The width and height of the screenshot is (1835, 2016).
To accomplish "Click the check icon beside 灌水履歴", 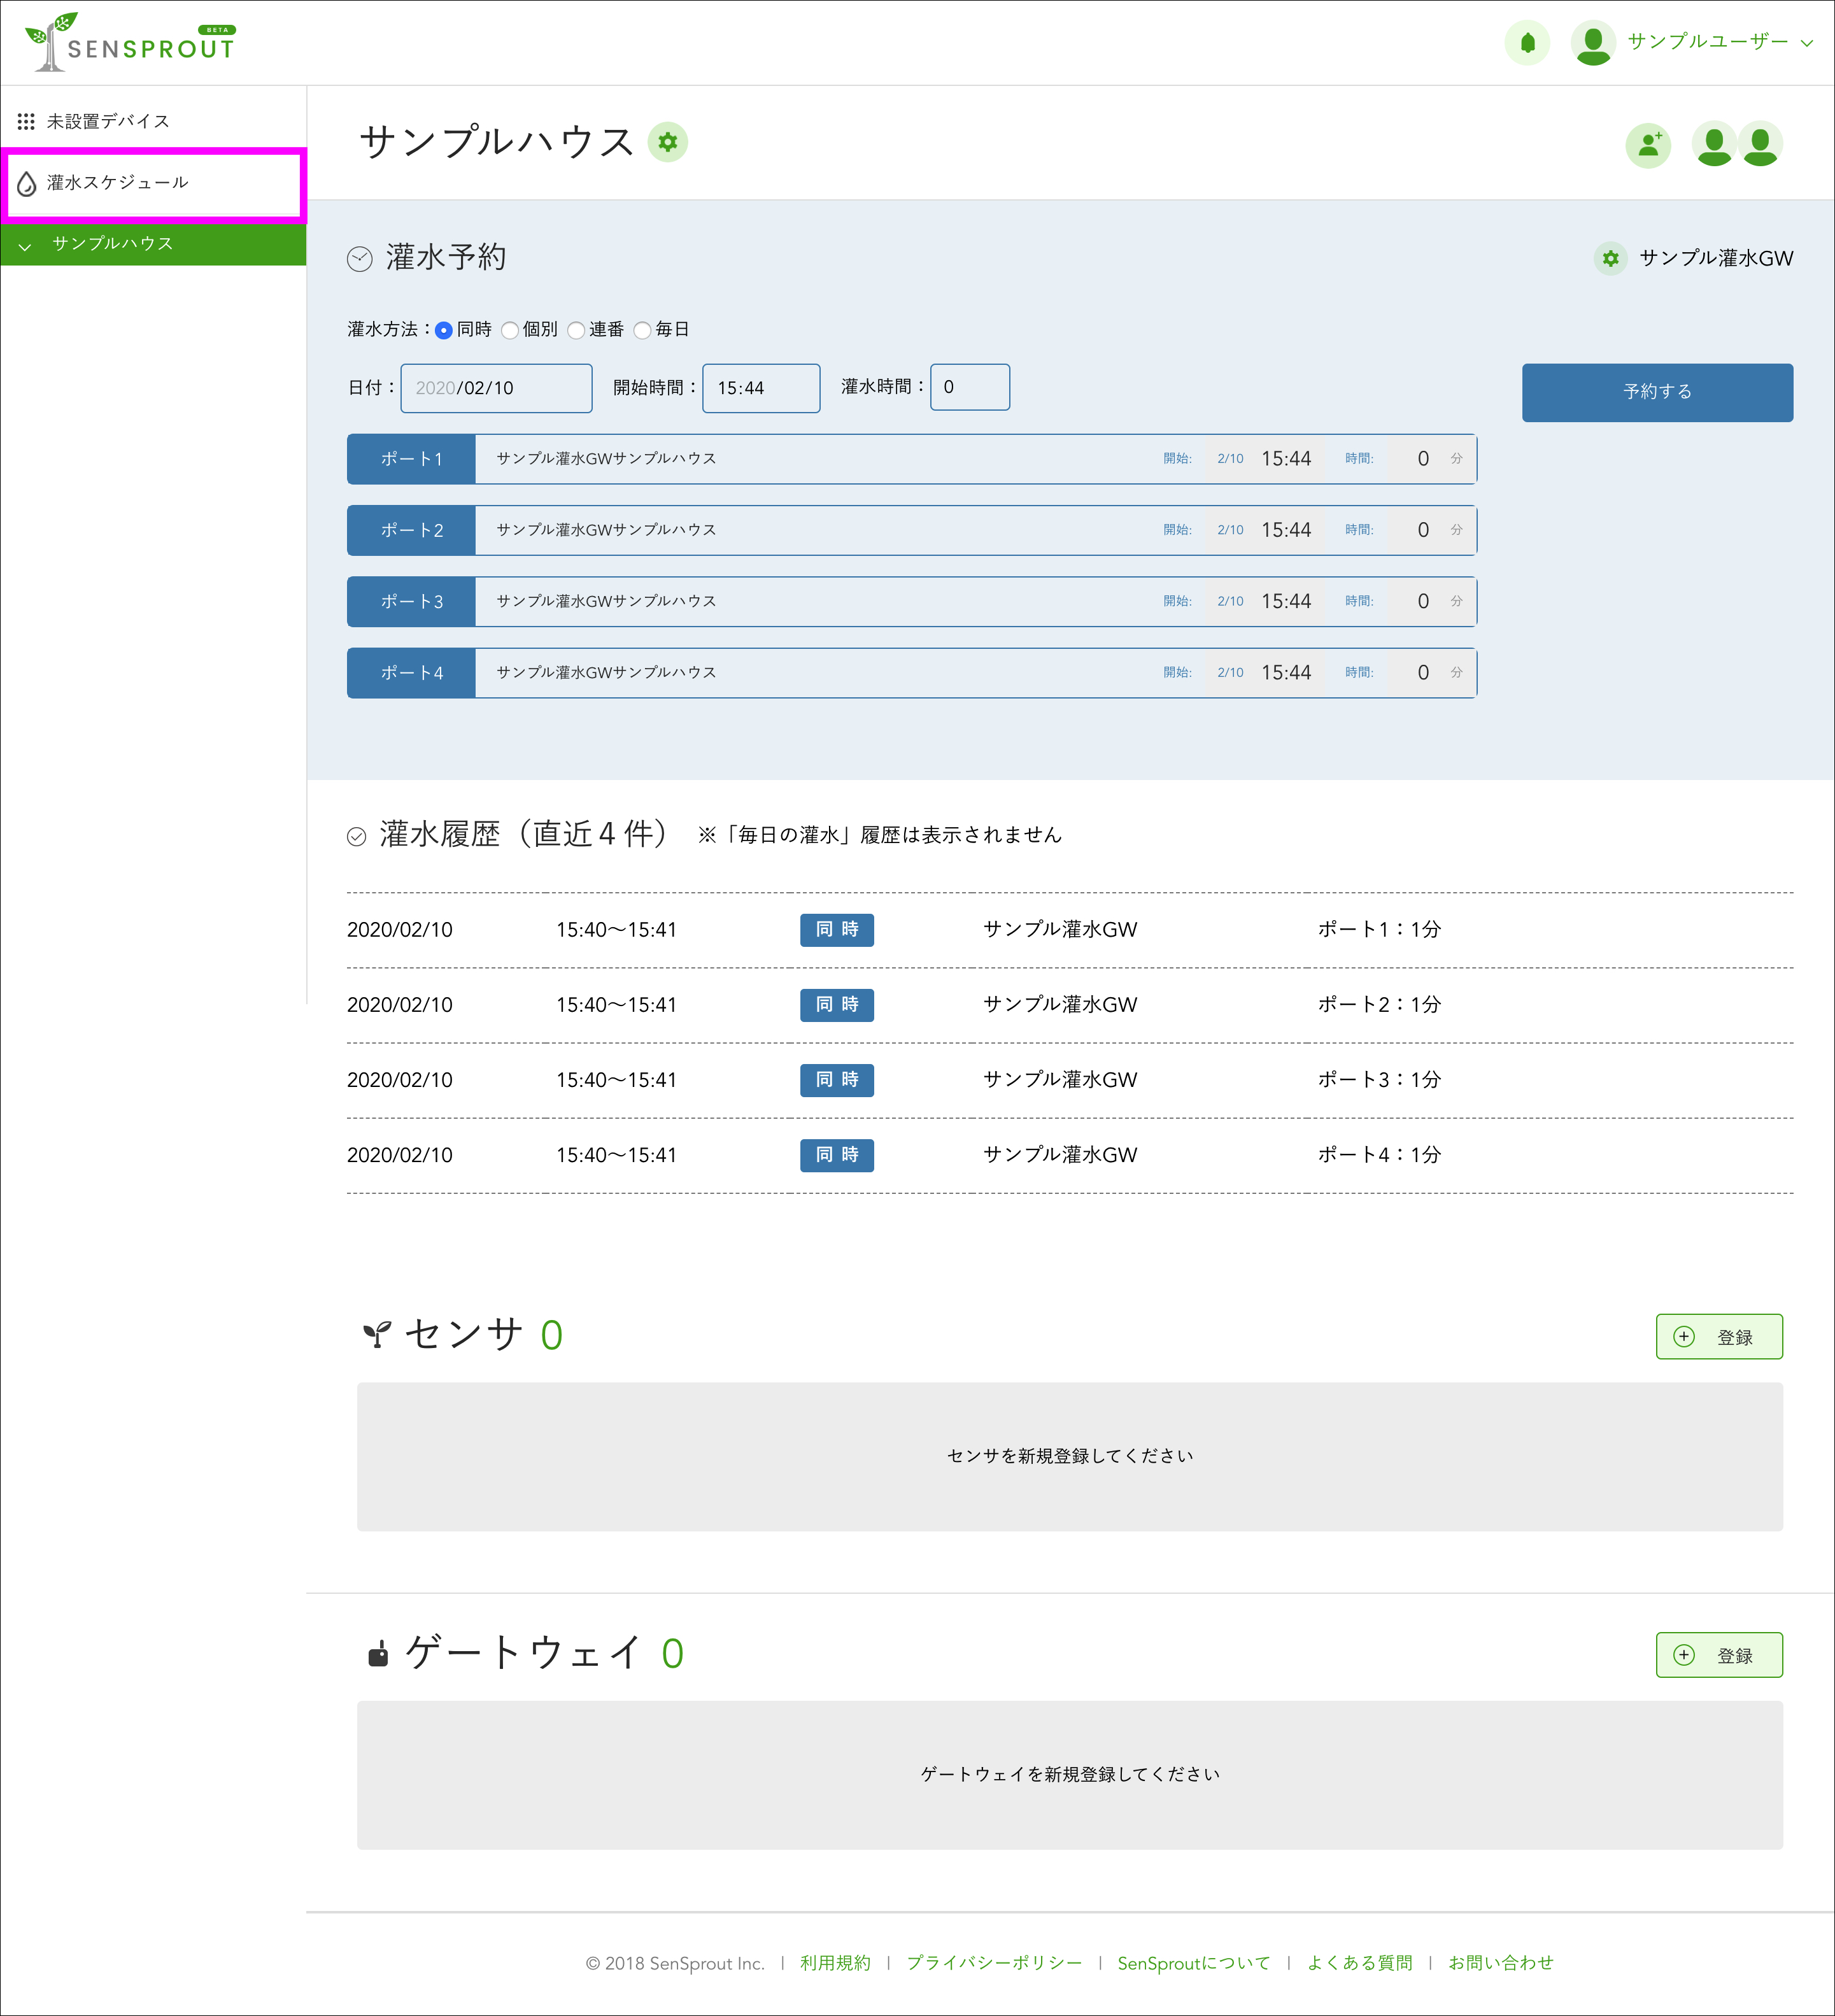I will point(356,836).
